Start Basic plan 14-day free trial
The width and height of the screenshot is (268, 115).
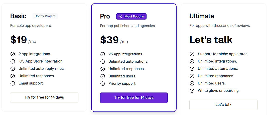44,97
